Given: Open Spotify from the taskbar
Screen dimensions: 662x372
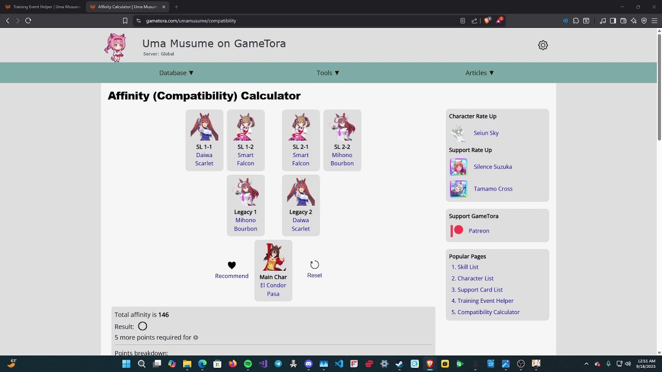Looking at the screenshot, I should (x=248, y=364).
